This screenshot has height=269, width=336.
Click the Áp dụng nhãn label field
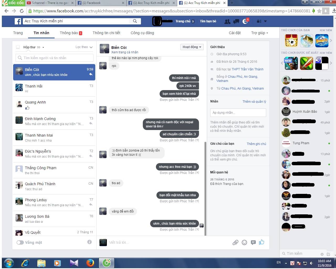[x=238, y=113]
